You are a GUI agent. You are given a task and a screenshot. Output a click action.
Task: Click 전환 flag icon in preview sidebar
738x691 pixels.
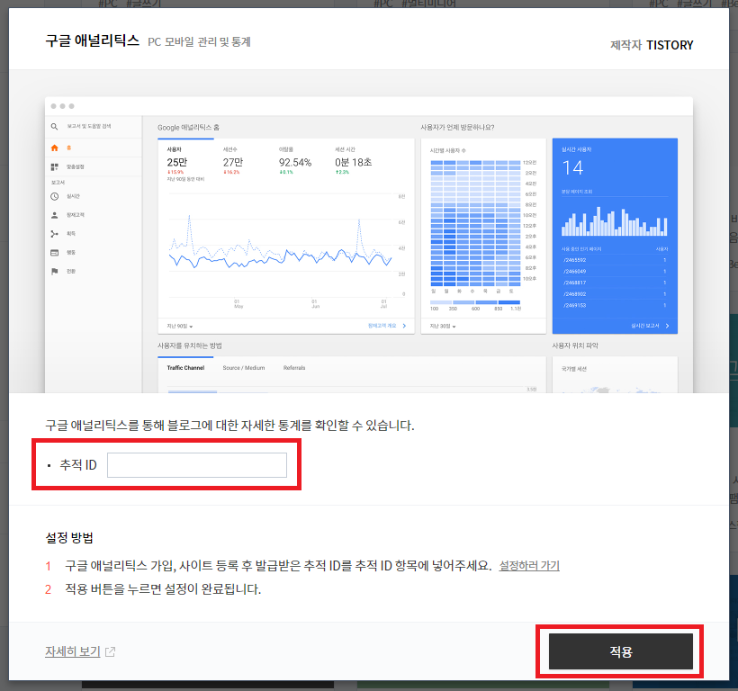55,272
